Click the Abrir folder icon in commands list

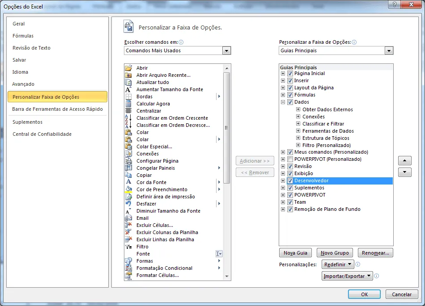click(128, 68)
